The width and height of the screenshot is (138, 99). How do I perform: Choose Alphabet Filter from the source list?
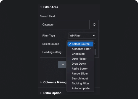click(x=81, y=49)
